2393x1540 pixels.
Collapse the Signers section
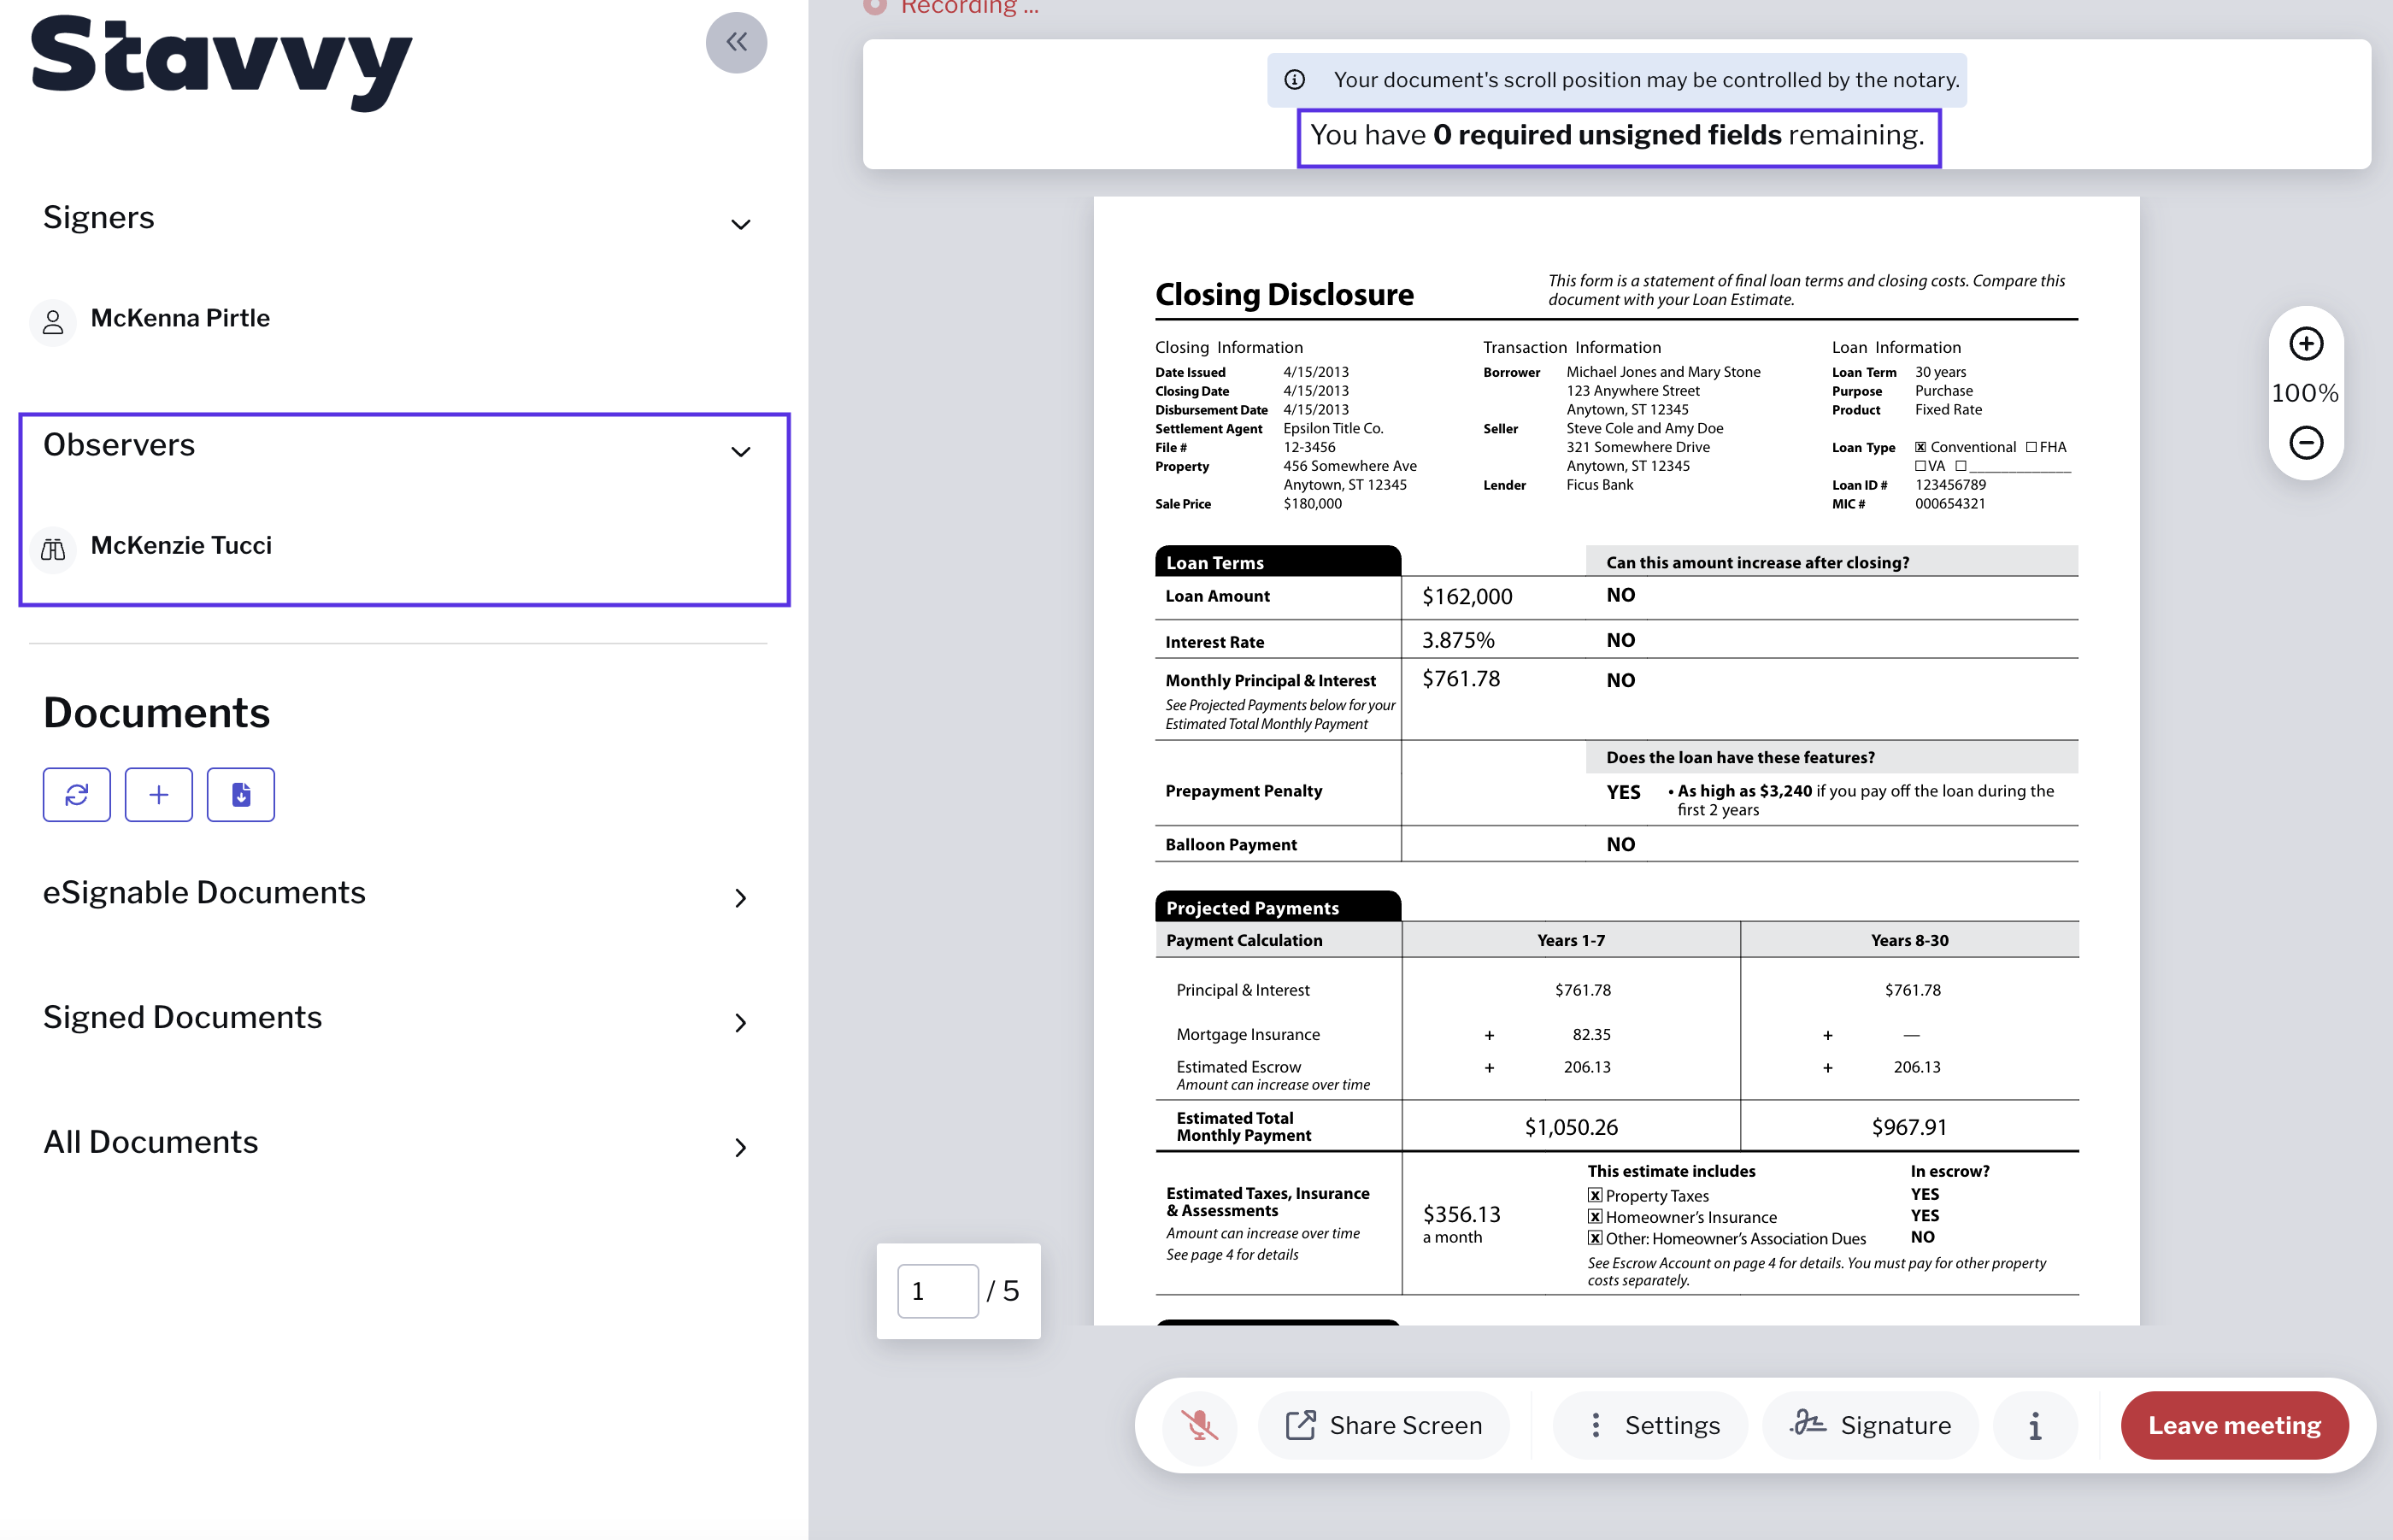click(740, 224)
